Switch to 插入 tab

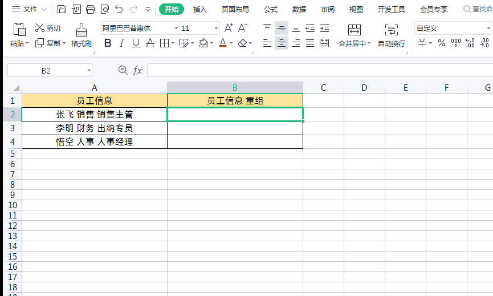[x=200, y=10]
